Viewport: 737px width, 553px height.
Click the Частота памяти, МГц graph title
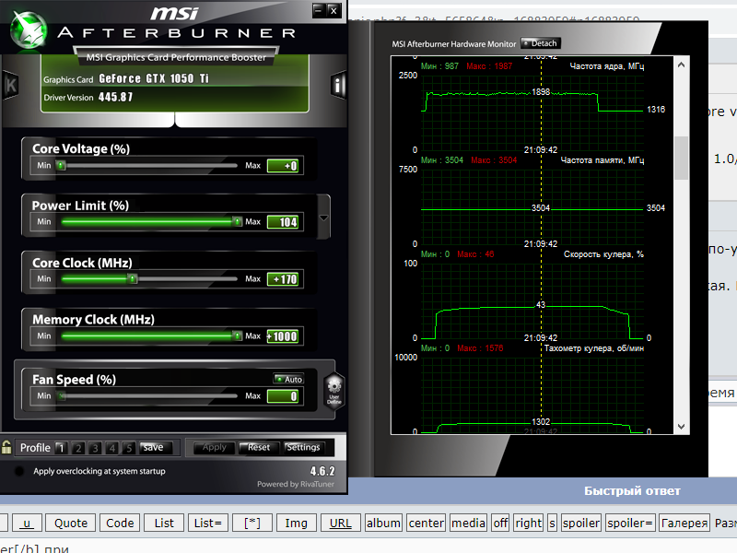click(602, 160)
